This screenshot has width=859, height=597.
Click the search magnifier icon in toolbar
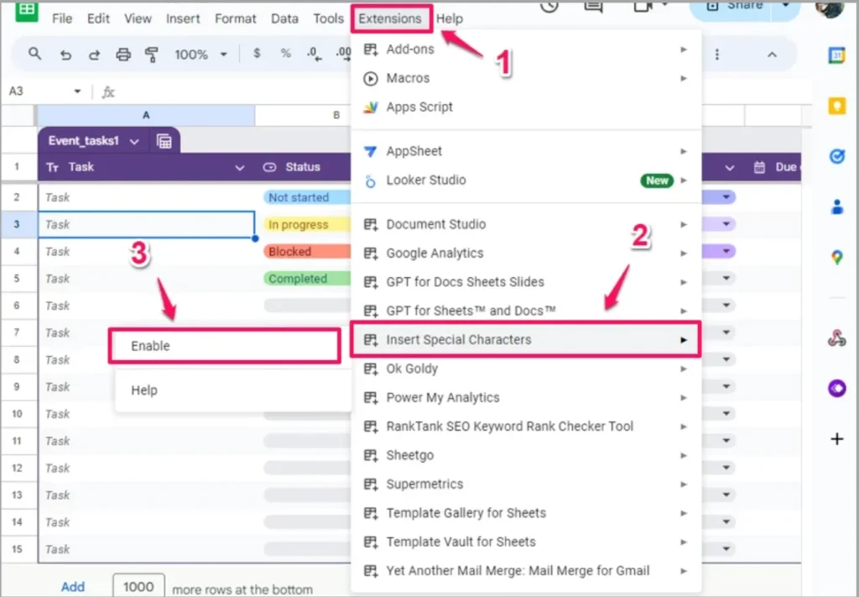pyautogui.click(x=34, y=54)
